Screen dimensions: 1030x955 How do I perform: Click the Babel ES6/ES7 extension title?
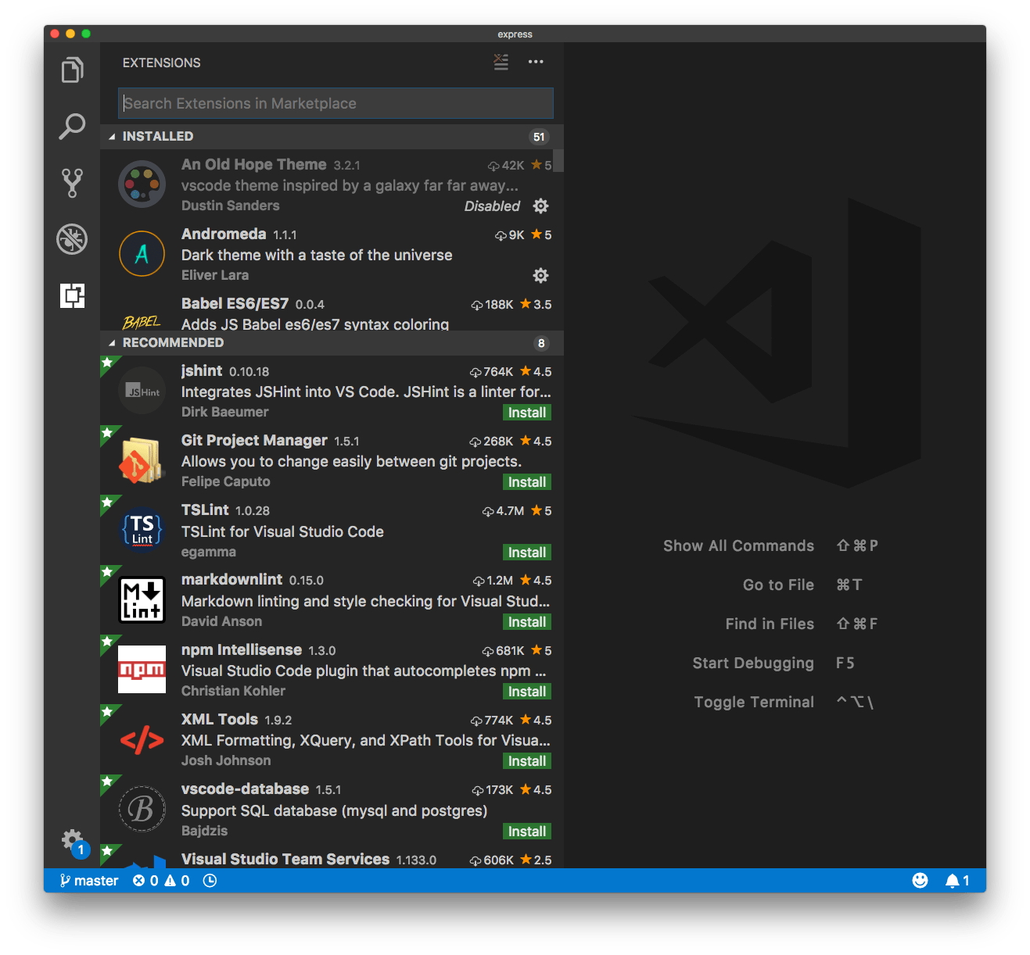click(235, 304)
